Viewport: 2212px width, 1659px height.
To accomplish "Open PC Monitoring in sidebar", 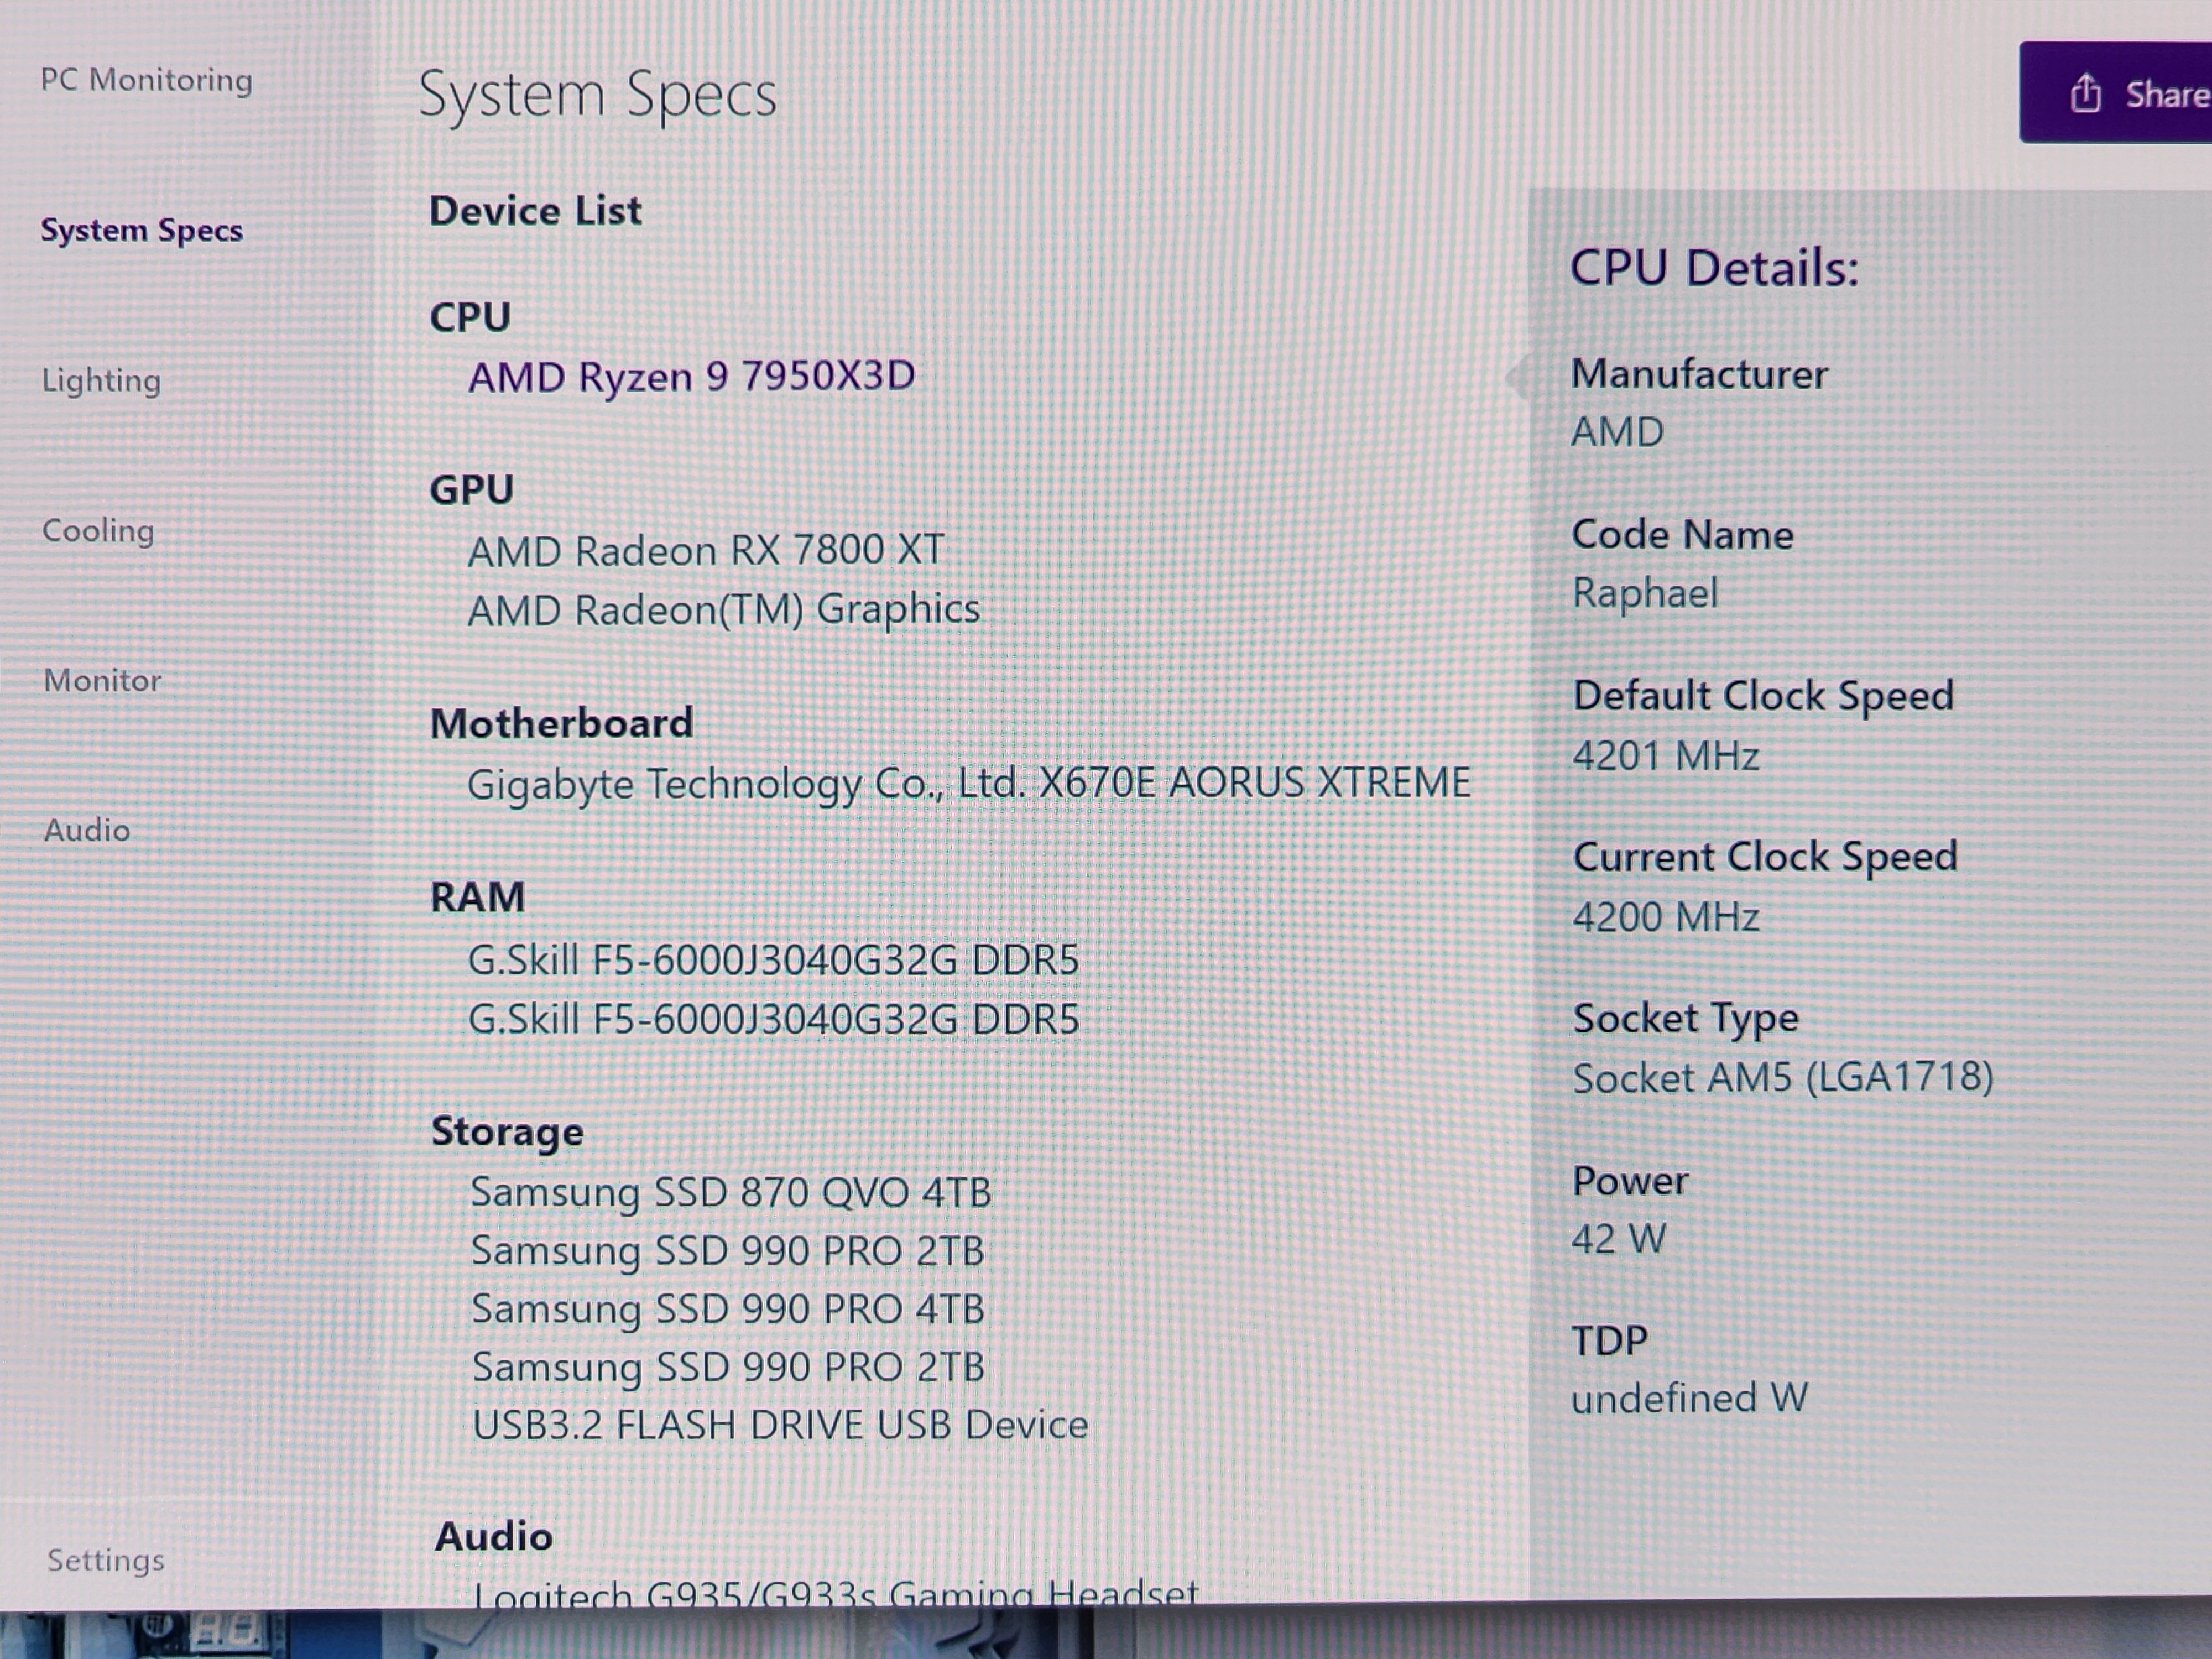I will 146,80.
